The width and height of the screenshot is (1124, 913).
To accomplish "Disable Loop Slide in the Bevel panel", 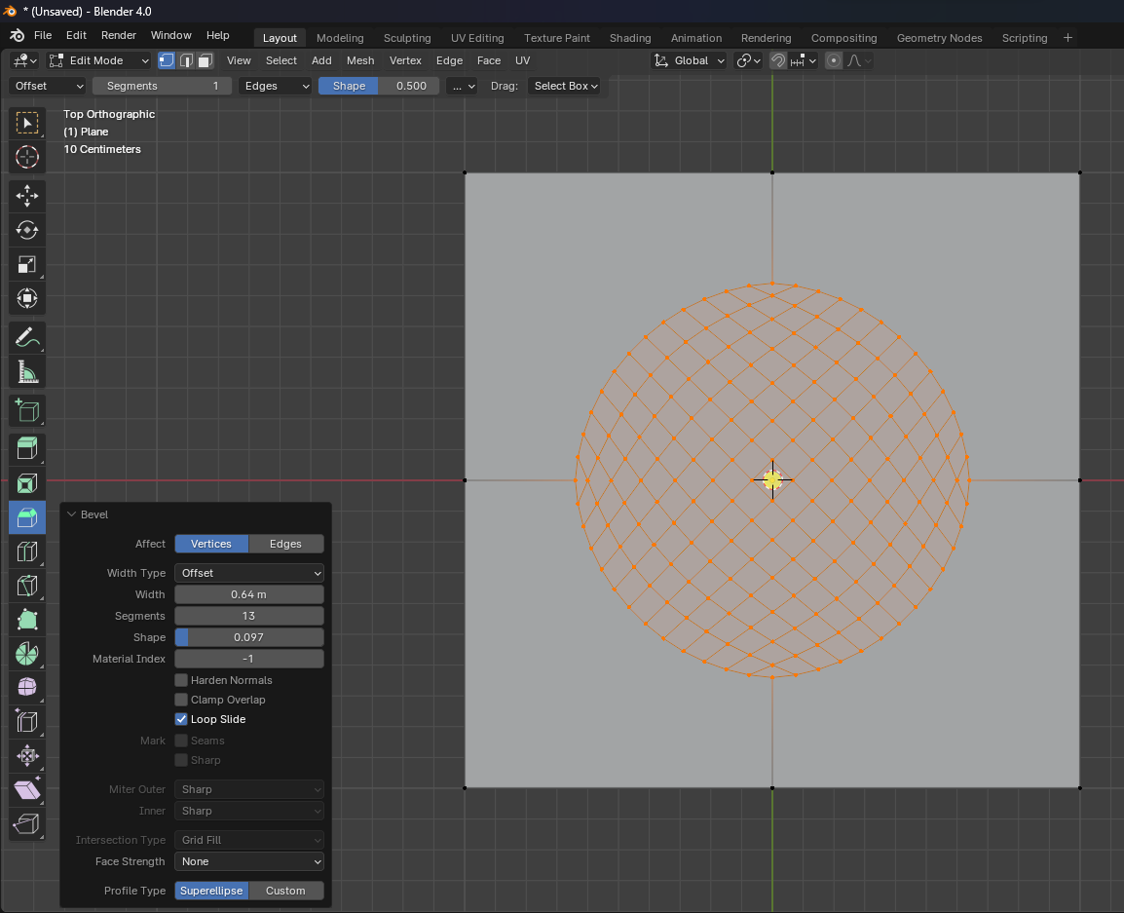I will coord(180,719).
